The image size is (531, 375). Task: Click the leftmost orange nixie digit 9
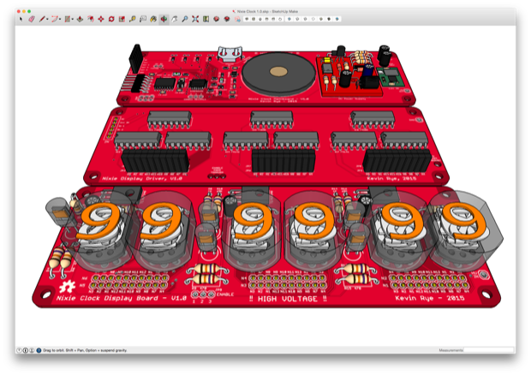[98, 222]
